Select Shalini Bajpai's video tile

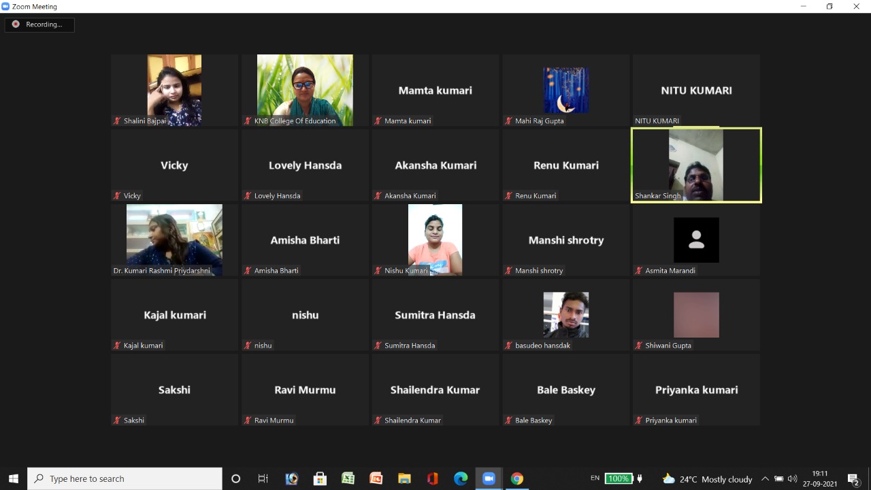point(174,90)
